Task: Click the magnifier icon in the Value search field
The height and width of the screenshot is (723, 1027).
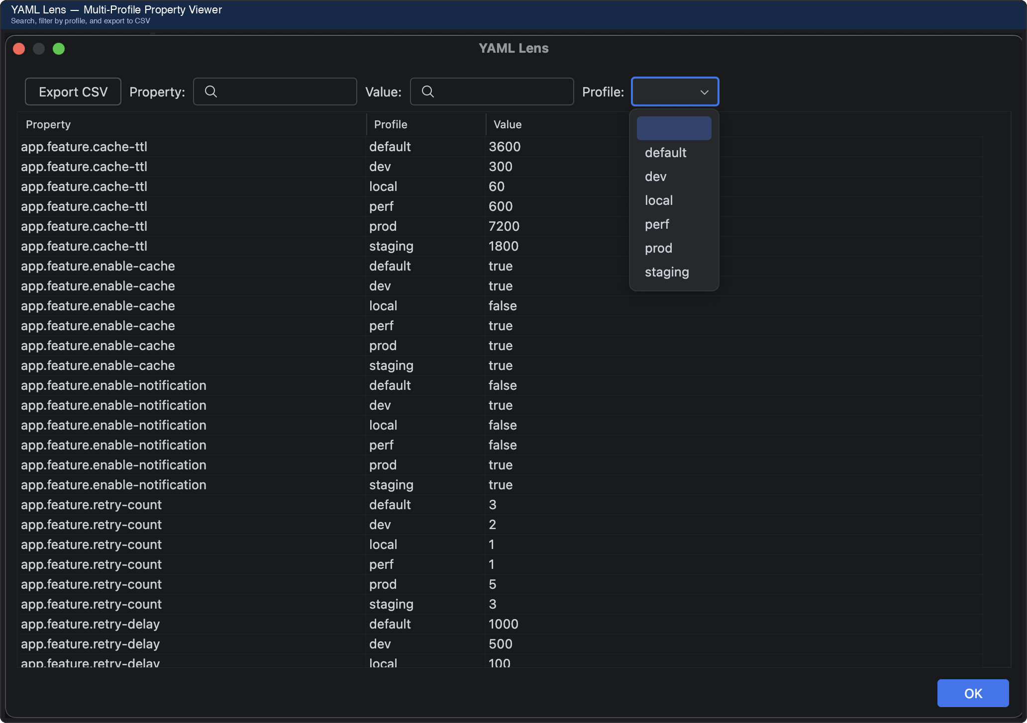Action: click(428, 91)
